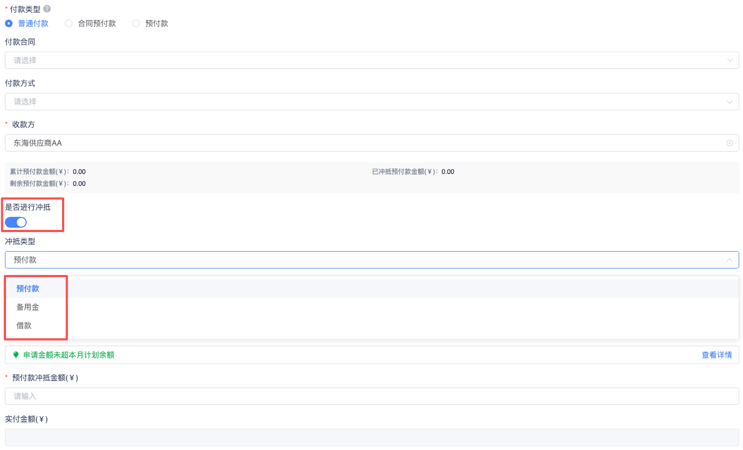Open the 查看详情 link
Screen dimensions: 743x450
pyautogui.click(x=716, y=355)
